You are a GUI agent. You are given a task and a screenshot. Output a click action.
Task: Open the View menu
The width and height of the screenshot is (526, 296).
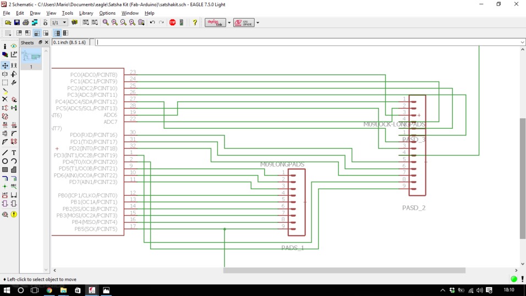tap(51, 13)
